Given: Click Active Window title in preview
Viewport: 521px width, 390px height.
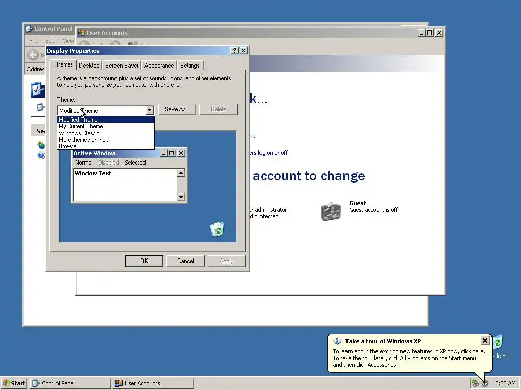Looking at the screenshot, I should pos(95,153).
